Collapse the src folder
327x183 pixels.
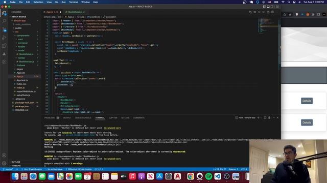point(17,32)
